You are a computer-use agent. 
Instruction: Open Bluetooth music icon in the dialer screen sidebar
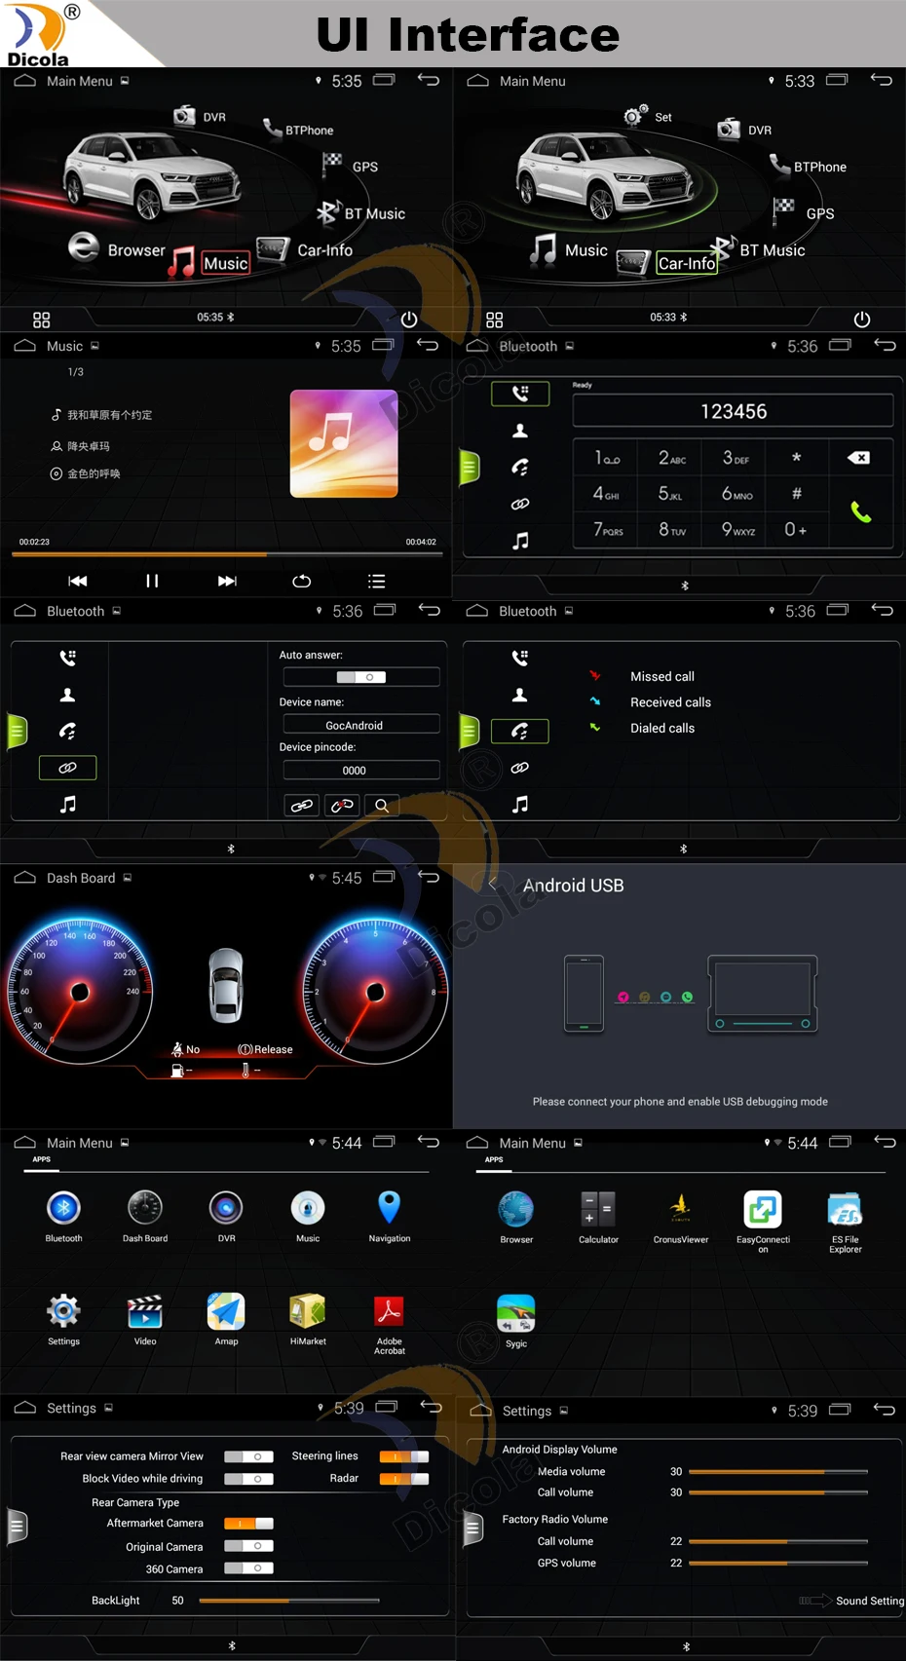[520, 540]
